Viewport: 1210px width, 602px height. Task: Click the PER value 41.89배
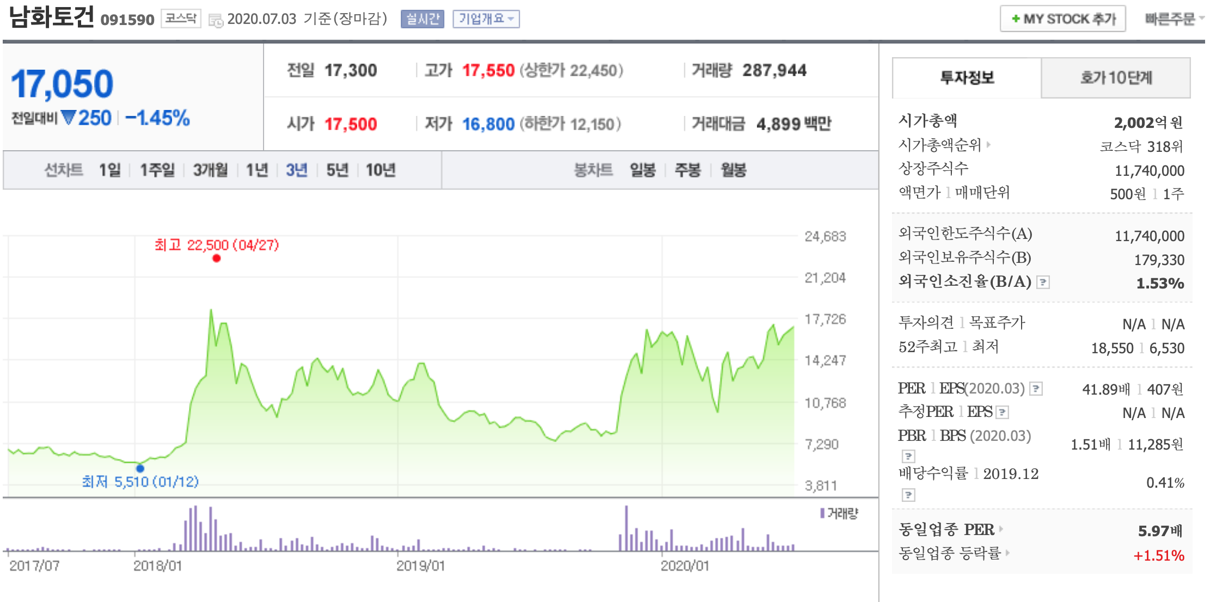tap(1107, 390)
